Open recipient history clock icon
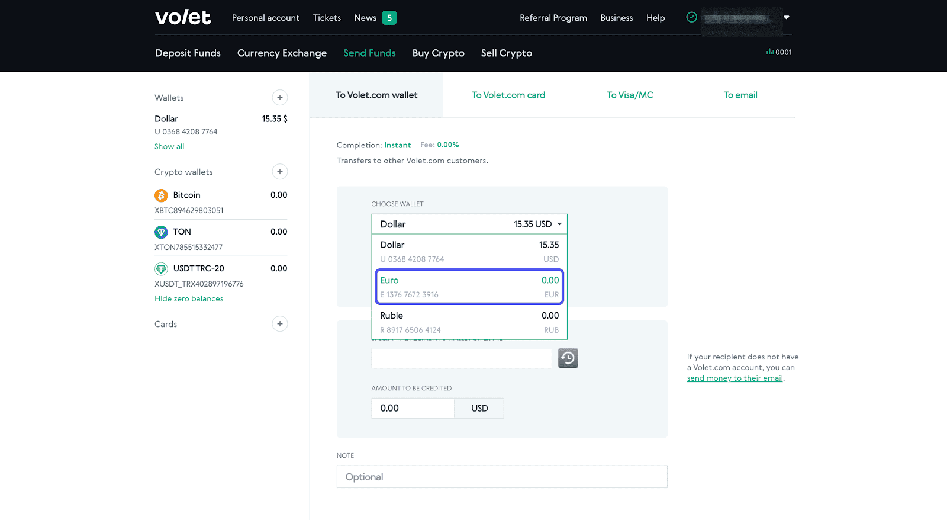 (x=568, y=358)
